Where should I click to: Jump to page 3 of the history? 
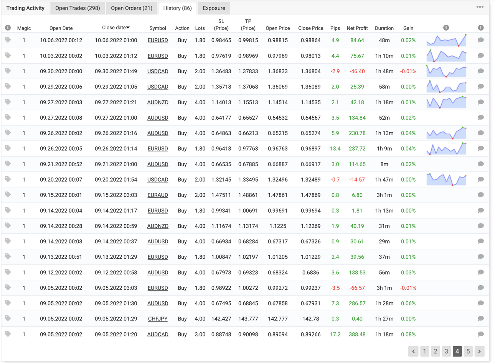446,351
